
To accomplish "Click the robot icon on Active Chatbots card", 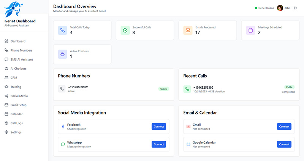I will 62,54.
